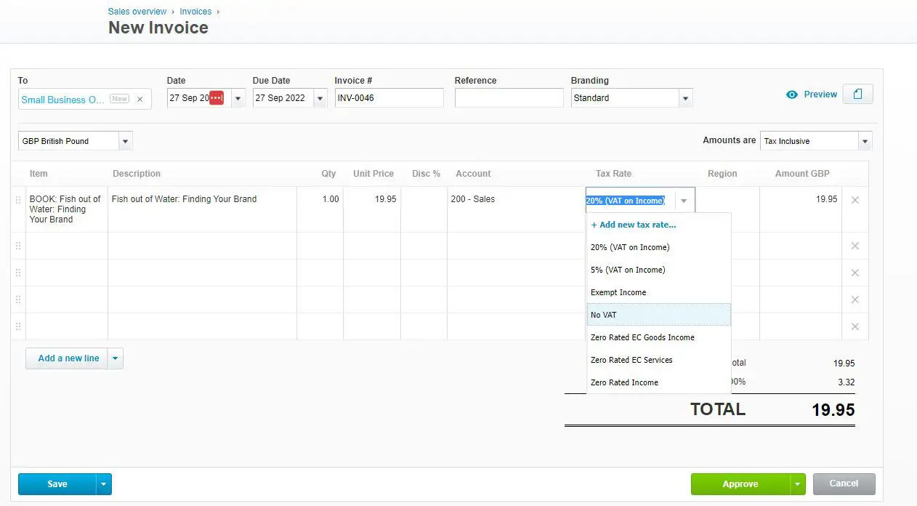Select No VAT from the tax list
Screen dimensions: 917x506
pyautogui.click(x=604, y=314)
